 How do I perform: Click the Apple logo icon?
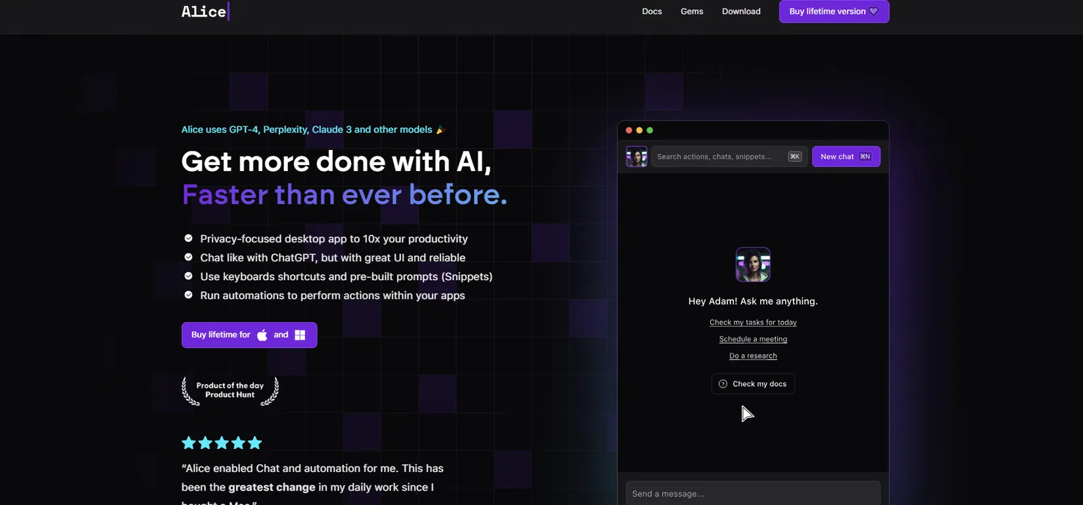(262, 335)
